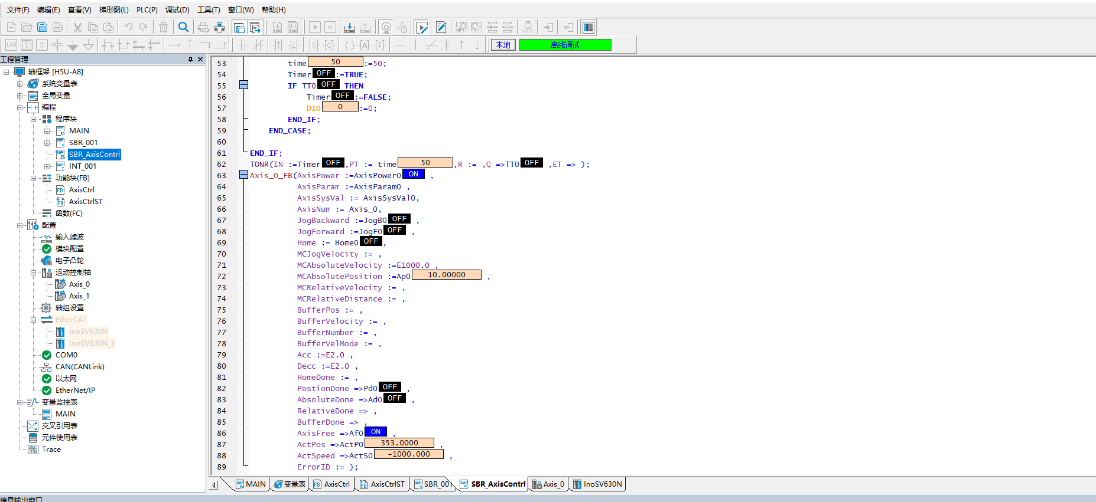Collapse the 轴框架 [H5U-A8] root node
1096x502 pixels.
pyautogui.click(x=6, y=72)
